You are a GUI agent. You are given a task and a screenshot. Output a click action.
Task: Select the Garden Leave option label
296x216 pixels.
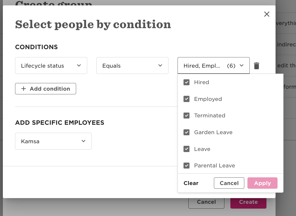pyautogui.click(x=213, y=132)
